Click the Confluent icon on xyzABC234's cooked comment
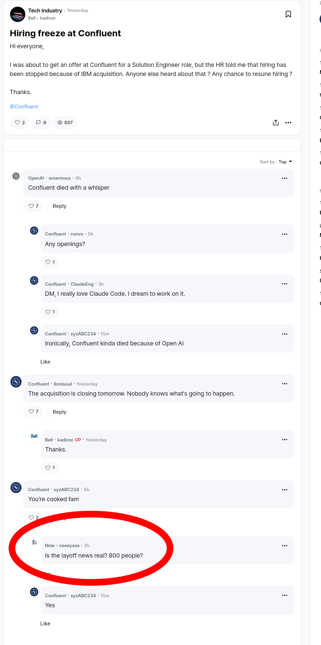Viewport: 321px width, 645px height. [16, 487]
